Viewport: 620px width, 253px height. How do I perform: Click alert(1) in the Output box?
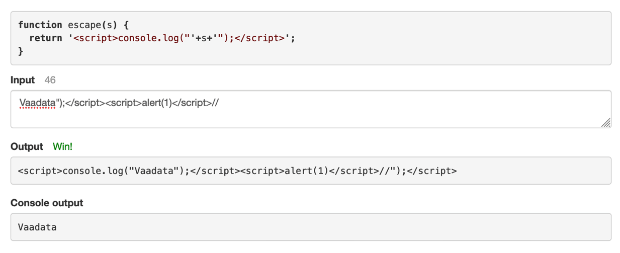pyautogui.click(x=306, y=171)
